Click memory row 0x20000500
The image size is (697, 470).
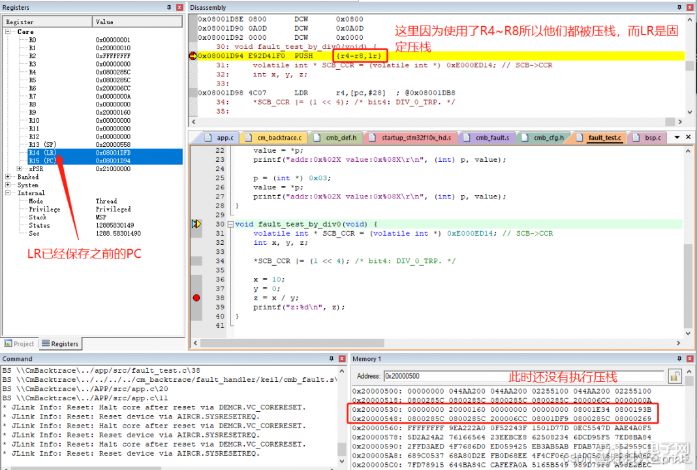coord(501,391)
